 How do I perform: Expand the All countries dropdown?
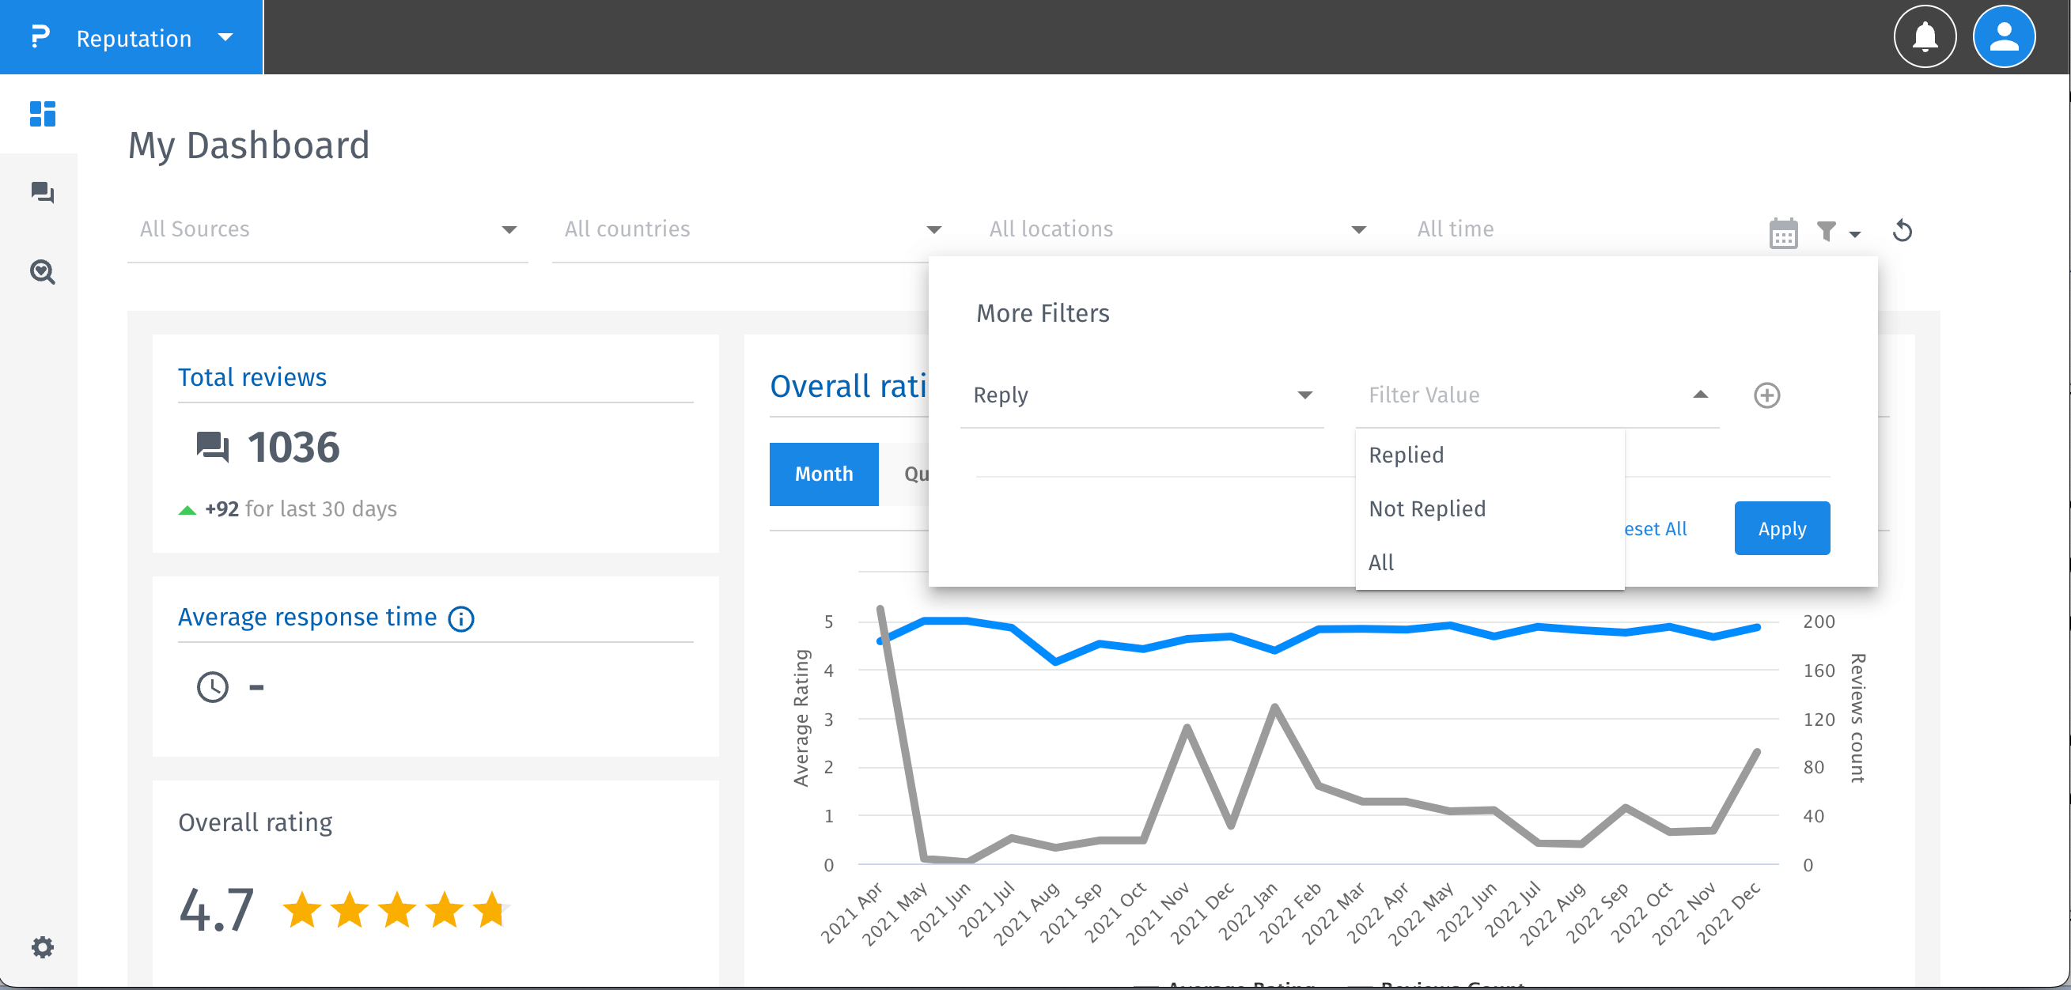coord(752,230)
